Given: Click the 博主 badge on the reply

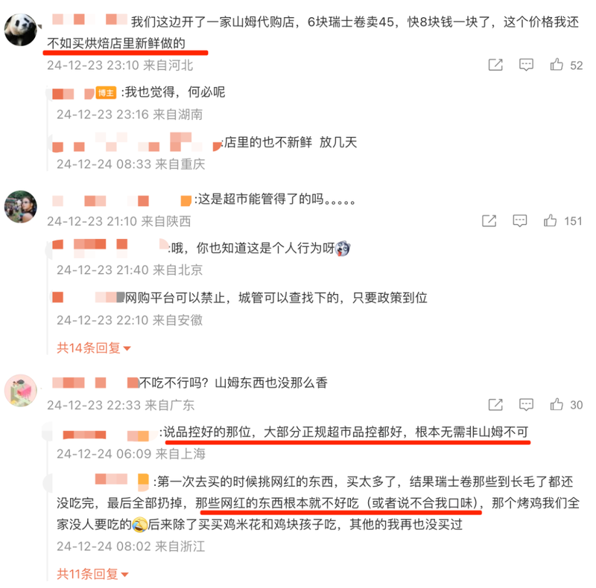Looking at the screenshot, I should pos(106,93).
